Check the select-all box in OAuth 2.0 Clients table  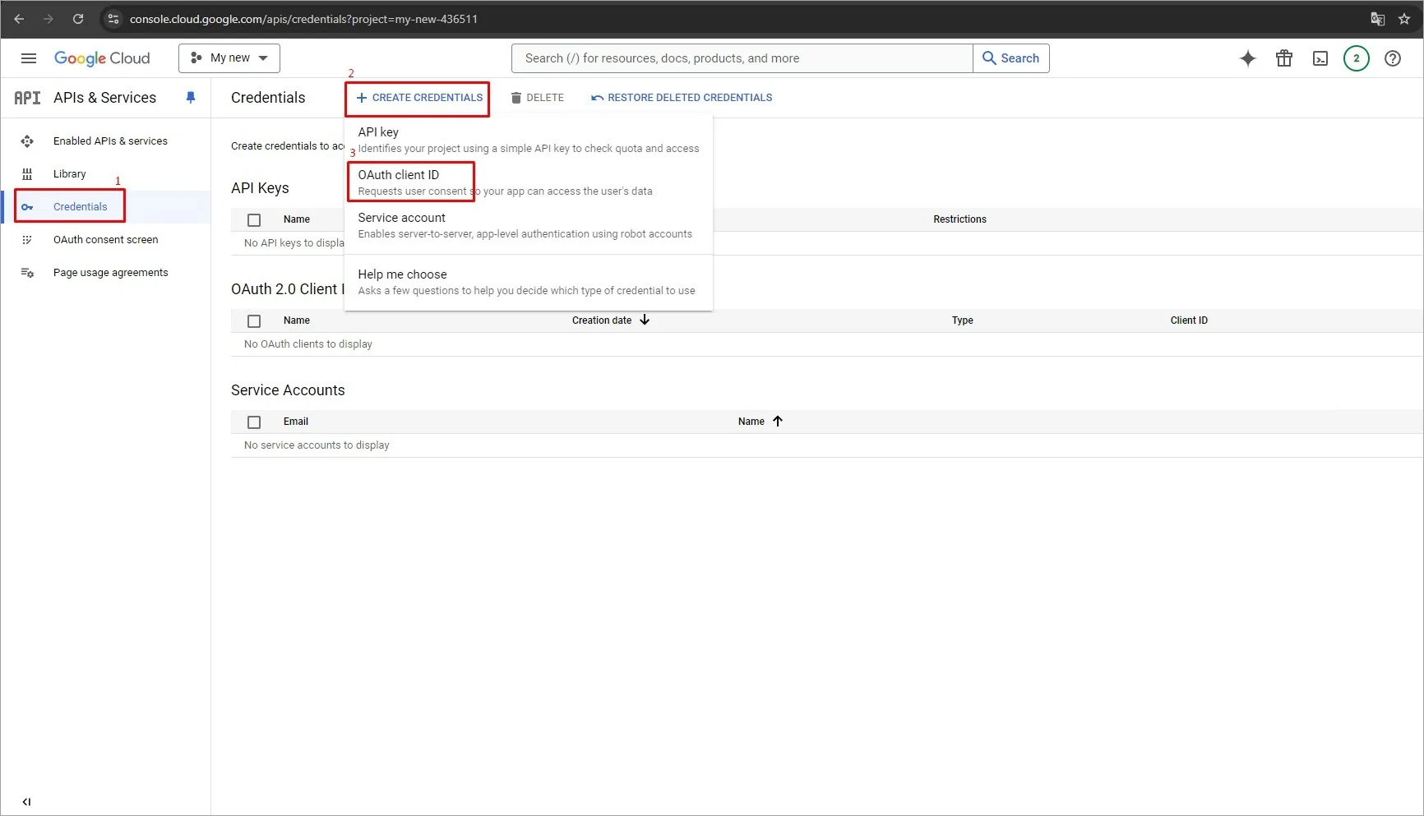[x=254, y=320]
